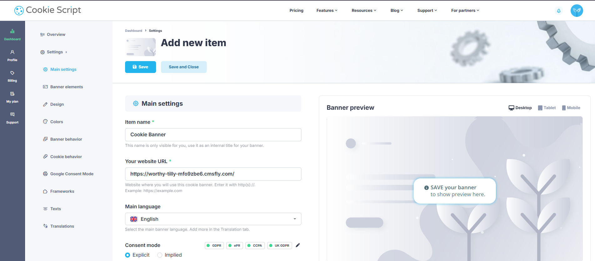Click the Mobile preview icon

[x=564, y=108]
